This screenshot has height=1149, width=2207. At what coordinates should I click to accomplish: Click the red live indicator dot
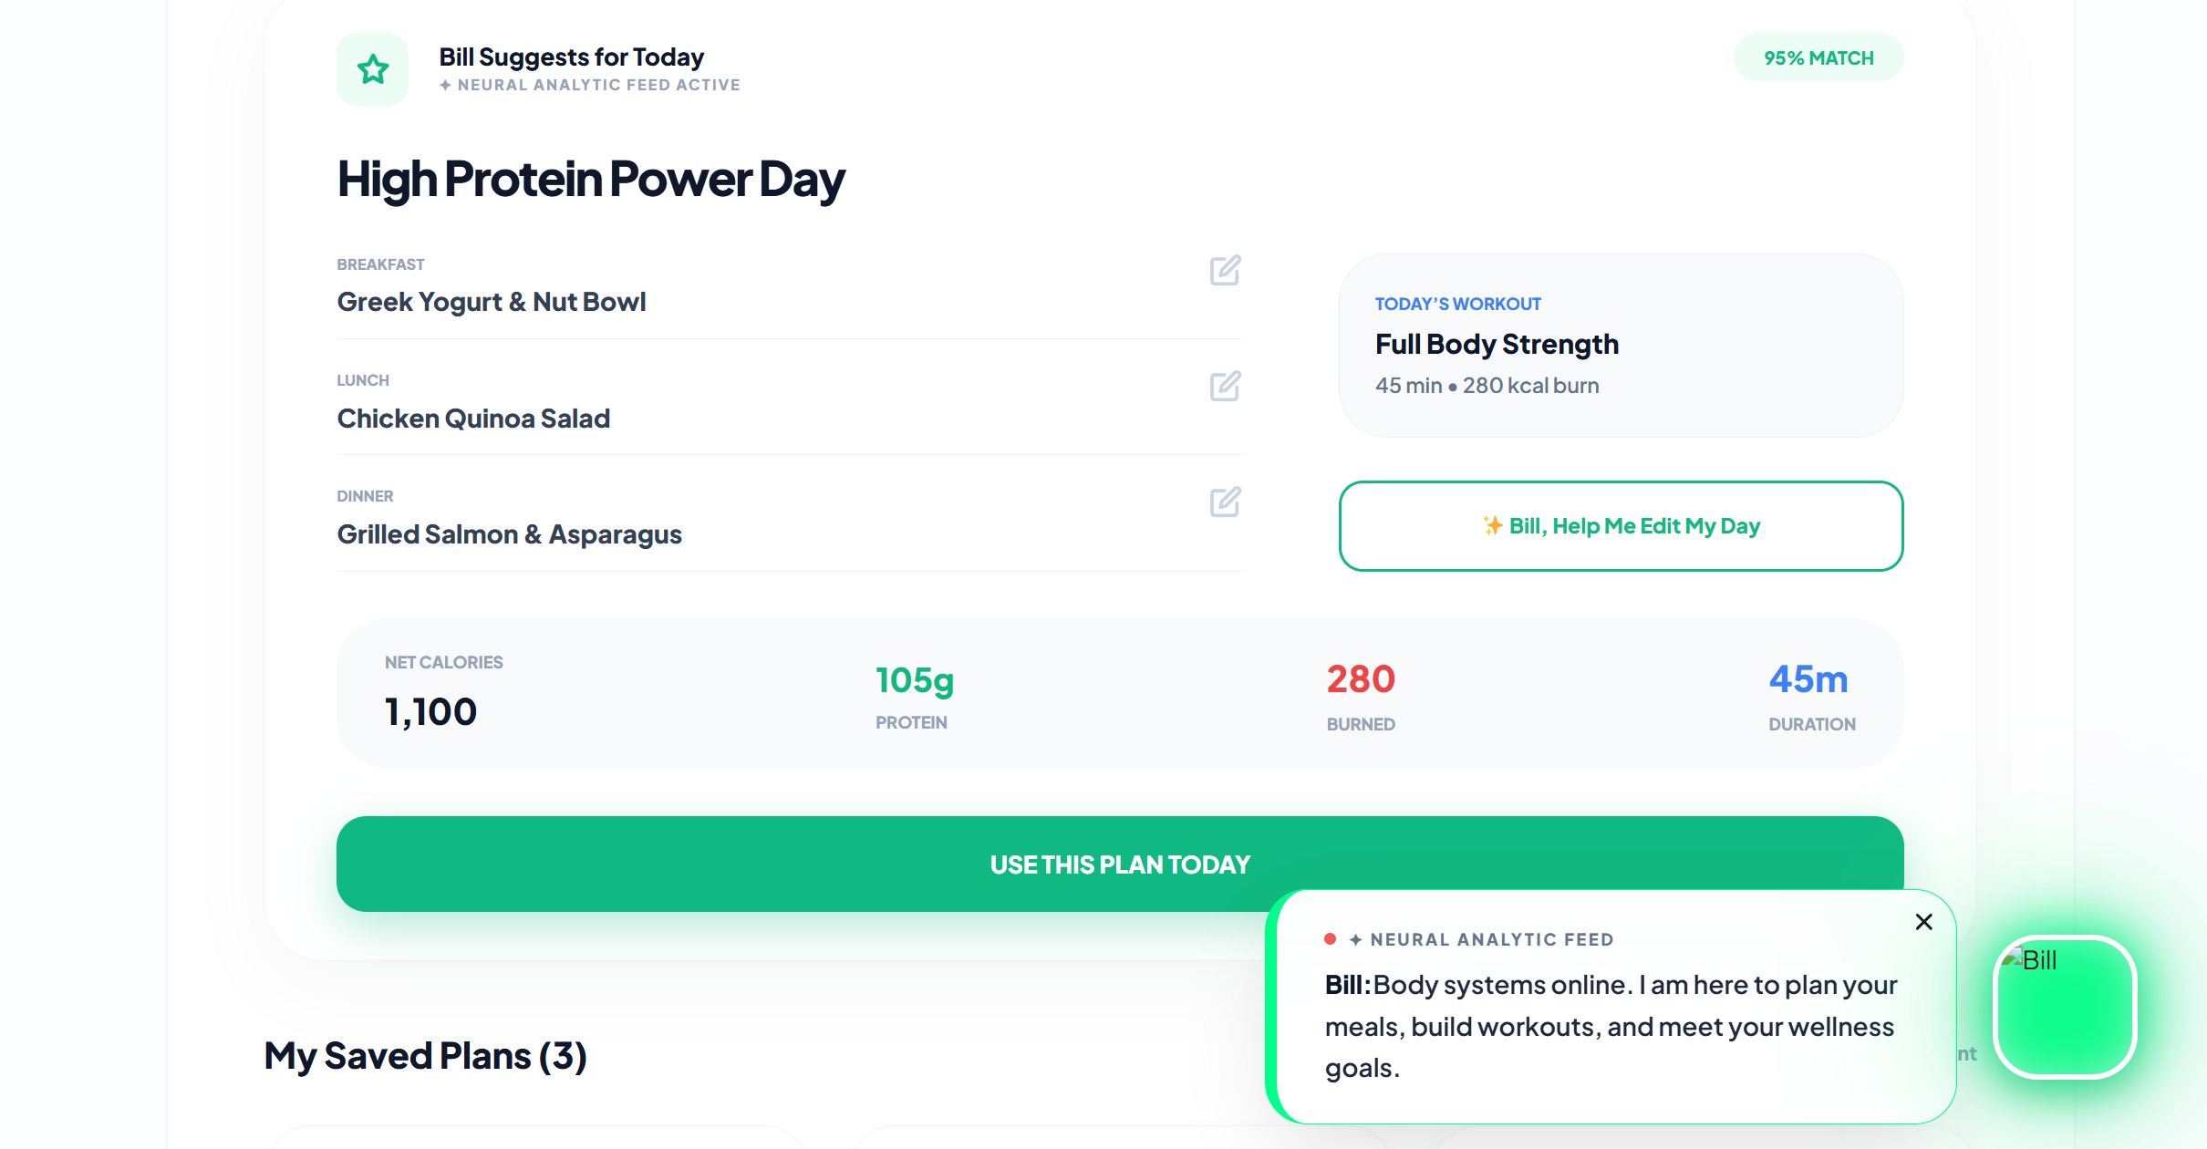pyautogui.click(x=1331, y=939)
